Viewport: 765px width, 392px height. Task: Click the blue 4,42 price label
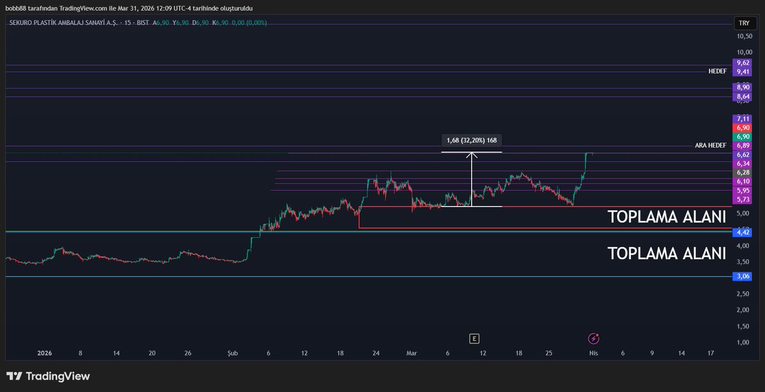tap(743, 233)
